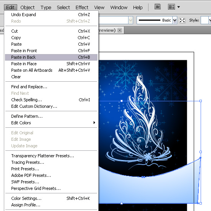Screen dimensions: 211x211
Task: Select Paste in Front
Action: pos(51,51)
